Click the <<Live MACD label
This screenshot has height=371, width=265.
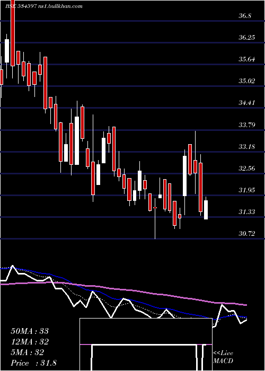point(223,357)
